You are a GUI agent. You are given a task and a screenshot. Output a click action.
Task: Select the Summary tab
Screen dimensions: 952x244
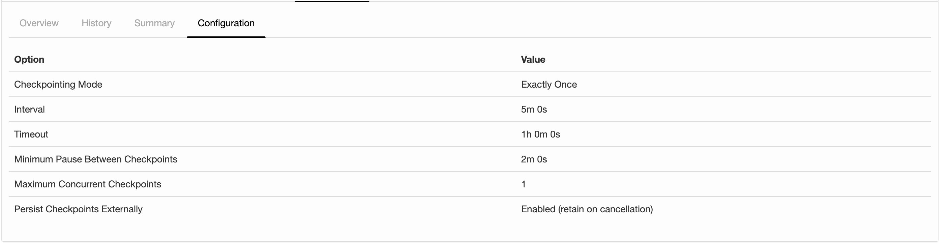(154, 23)
